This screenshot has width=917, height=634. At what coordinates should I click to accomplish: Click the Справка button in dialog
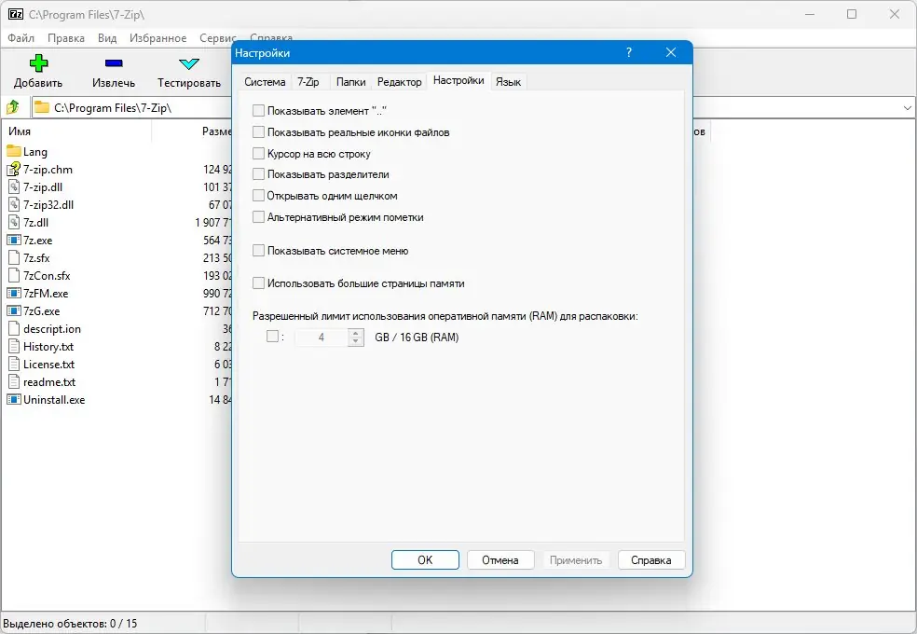tap(650, 559)
